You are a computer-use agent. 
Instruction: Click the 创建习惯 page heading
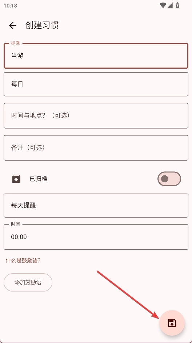click(x=42, y=25)
